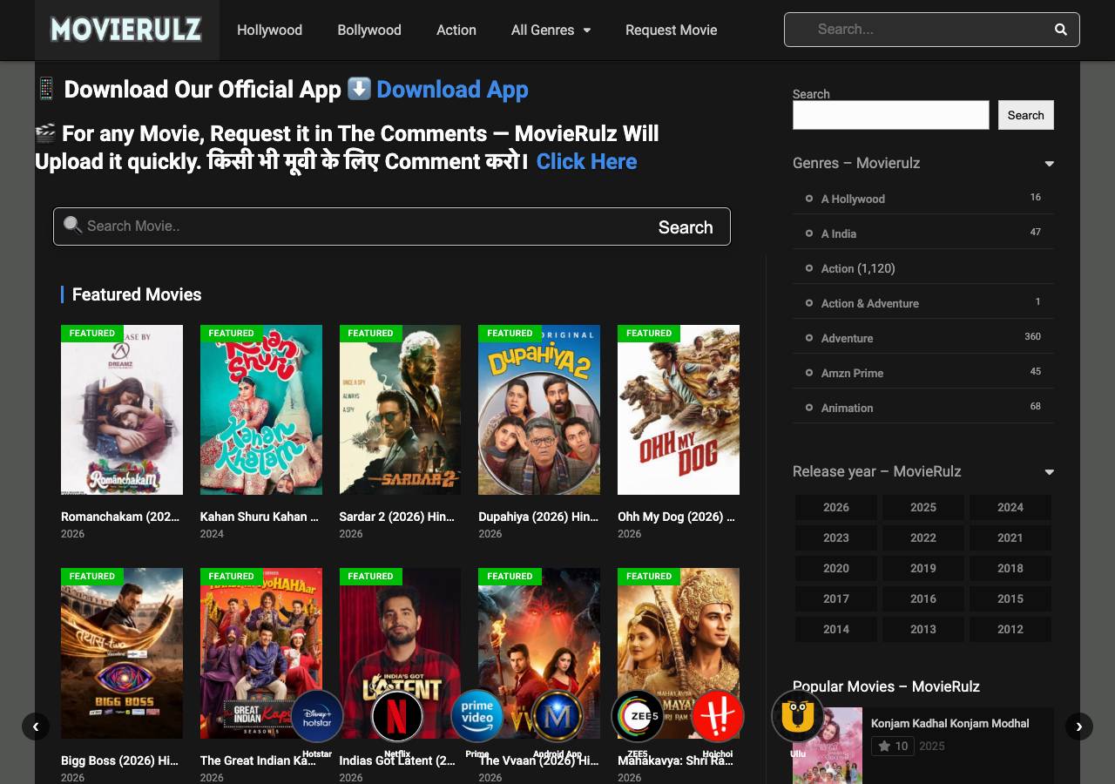Select the Amzn Prime genre
The width and height of the screenshot is (1115, 784).
[852, 373]
